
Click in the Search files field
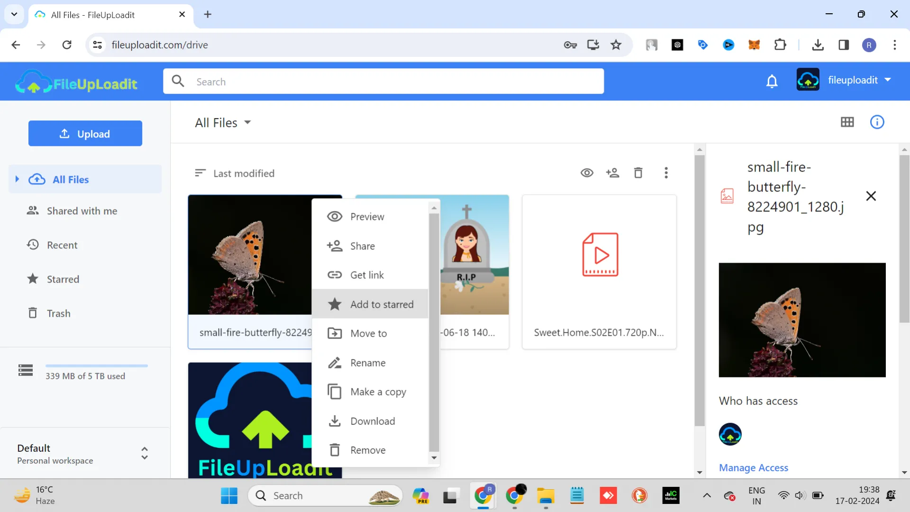pyautogui.click(x=383, y=82)
